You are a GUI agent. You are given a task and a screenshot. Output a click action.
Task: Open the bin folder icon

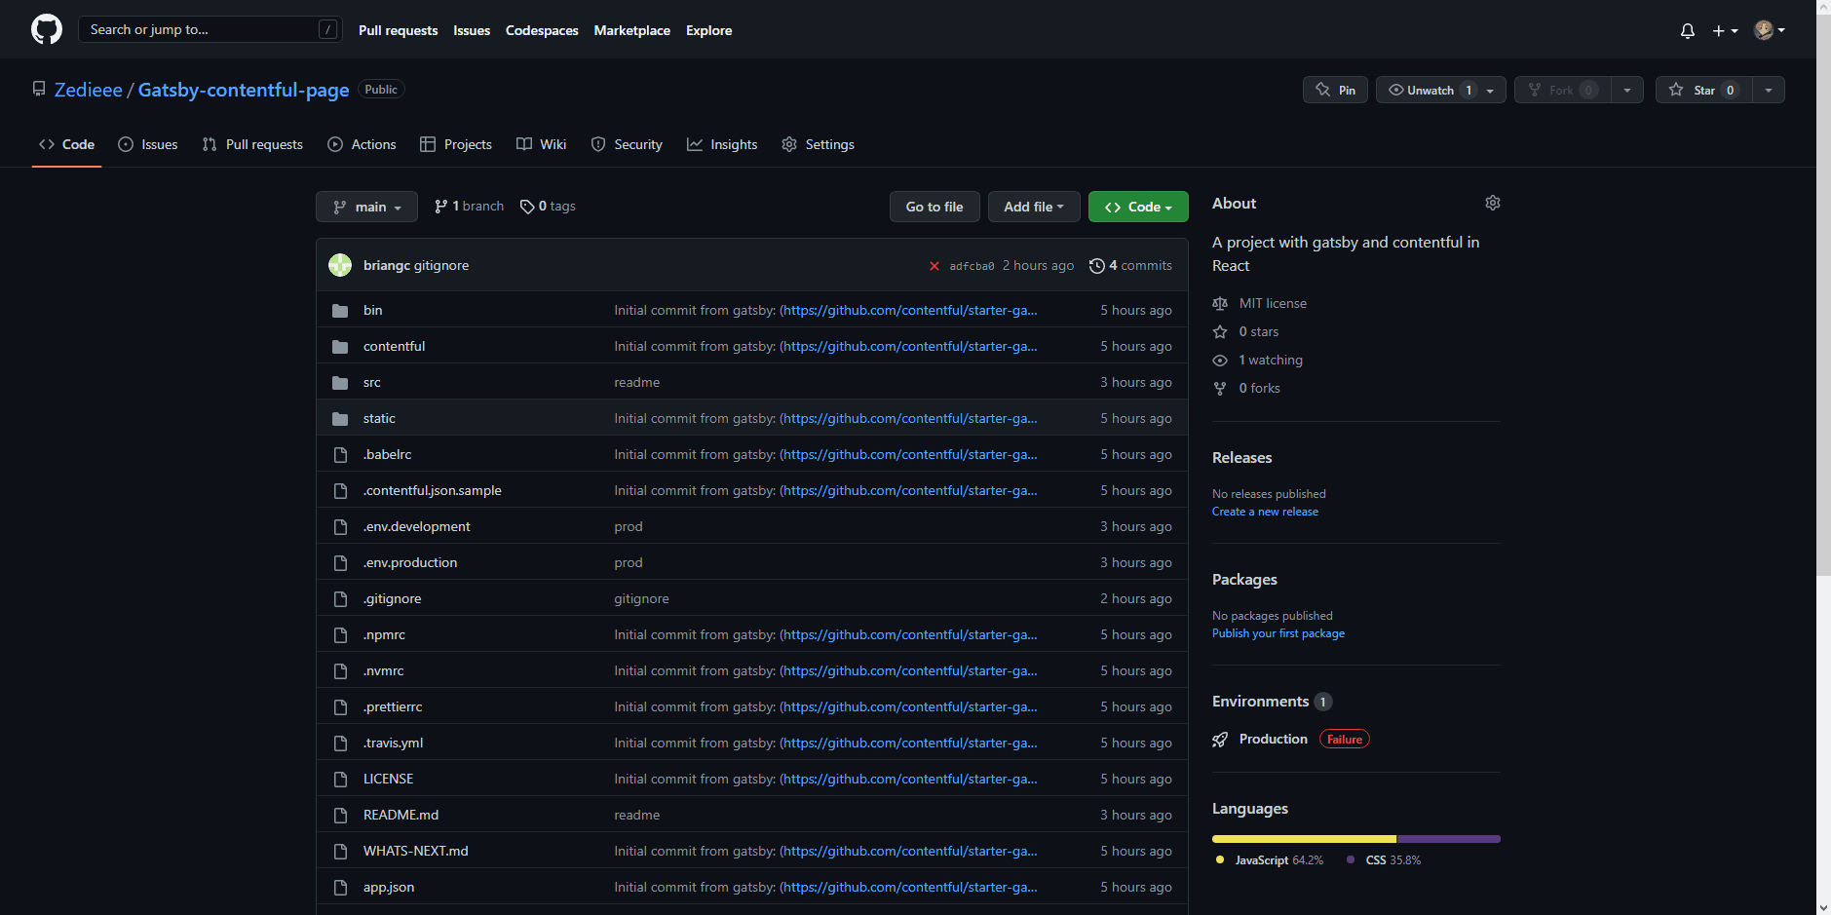click(x=340, y=311)
